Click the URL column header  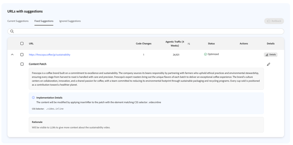coord(31,44)
